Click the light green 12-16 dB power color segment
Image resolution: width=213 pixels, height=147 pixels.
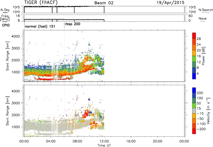194,59
